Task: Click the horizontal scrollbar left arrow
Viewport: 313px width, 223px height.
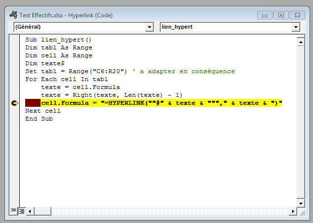Action: point(30,211)
